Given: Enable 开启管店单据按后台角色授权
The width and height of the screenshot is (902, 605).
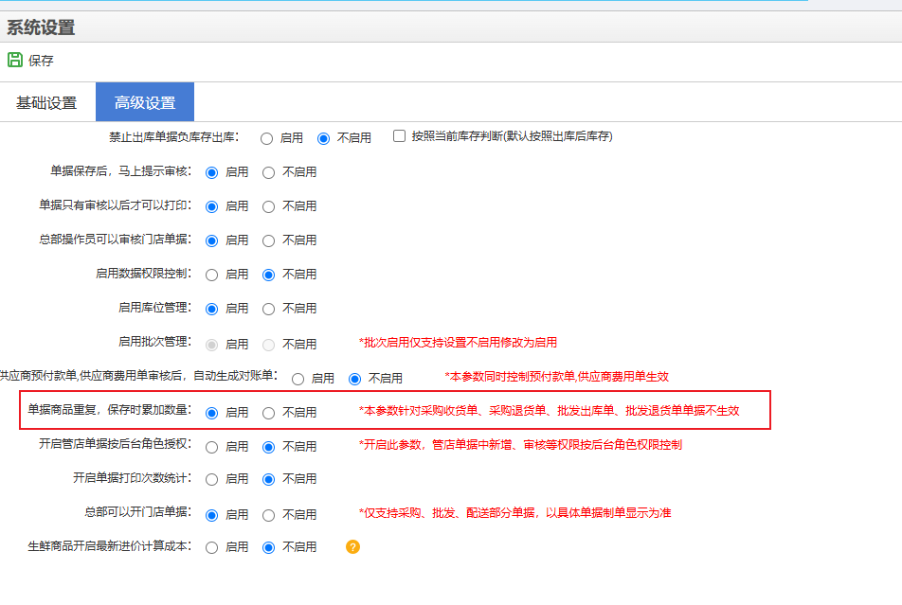Looking at the screenshot, I should 212,447.
